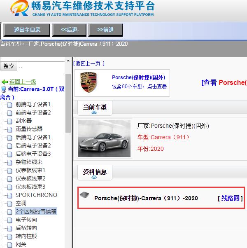This screenshot has height=248, width=247.
Task: Click the document icon beside 前端电子设备2
Action: pos(9,113)
